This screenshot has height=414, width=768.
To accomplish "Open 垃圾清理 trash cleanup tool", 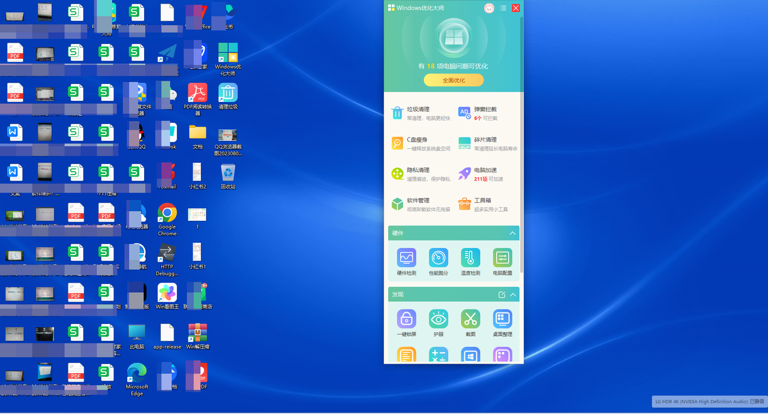I will coord(421,113).
